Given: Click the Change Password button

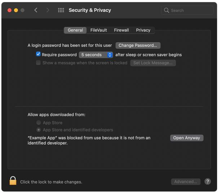Looking at the screenshot, I should point(138,45).
